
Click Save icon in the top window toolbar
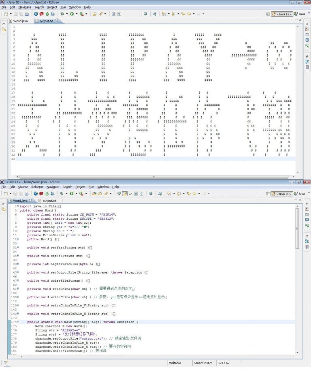tap(15, 14)
